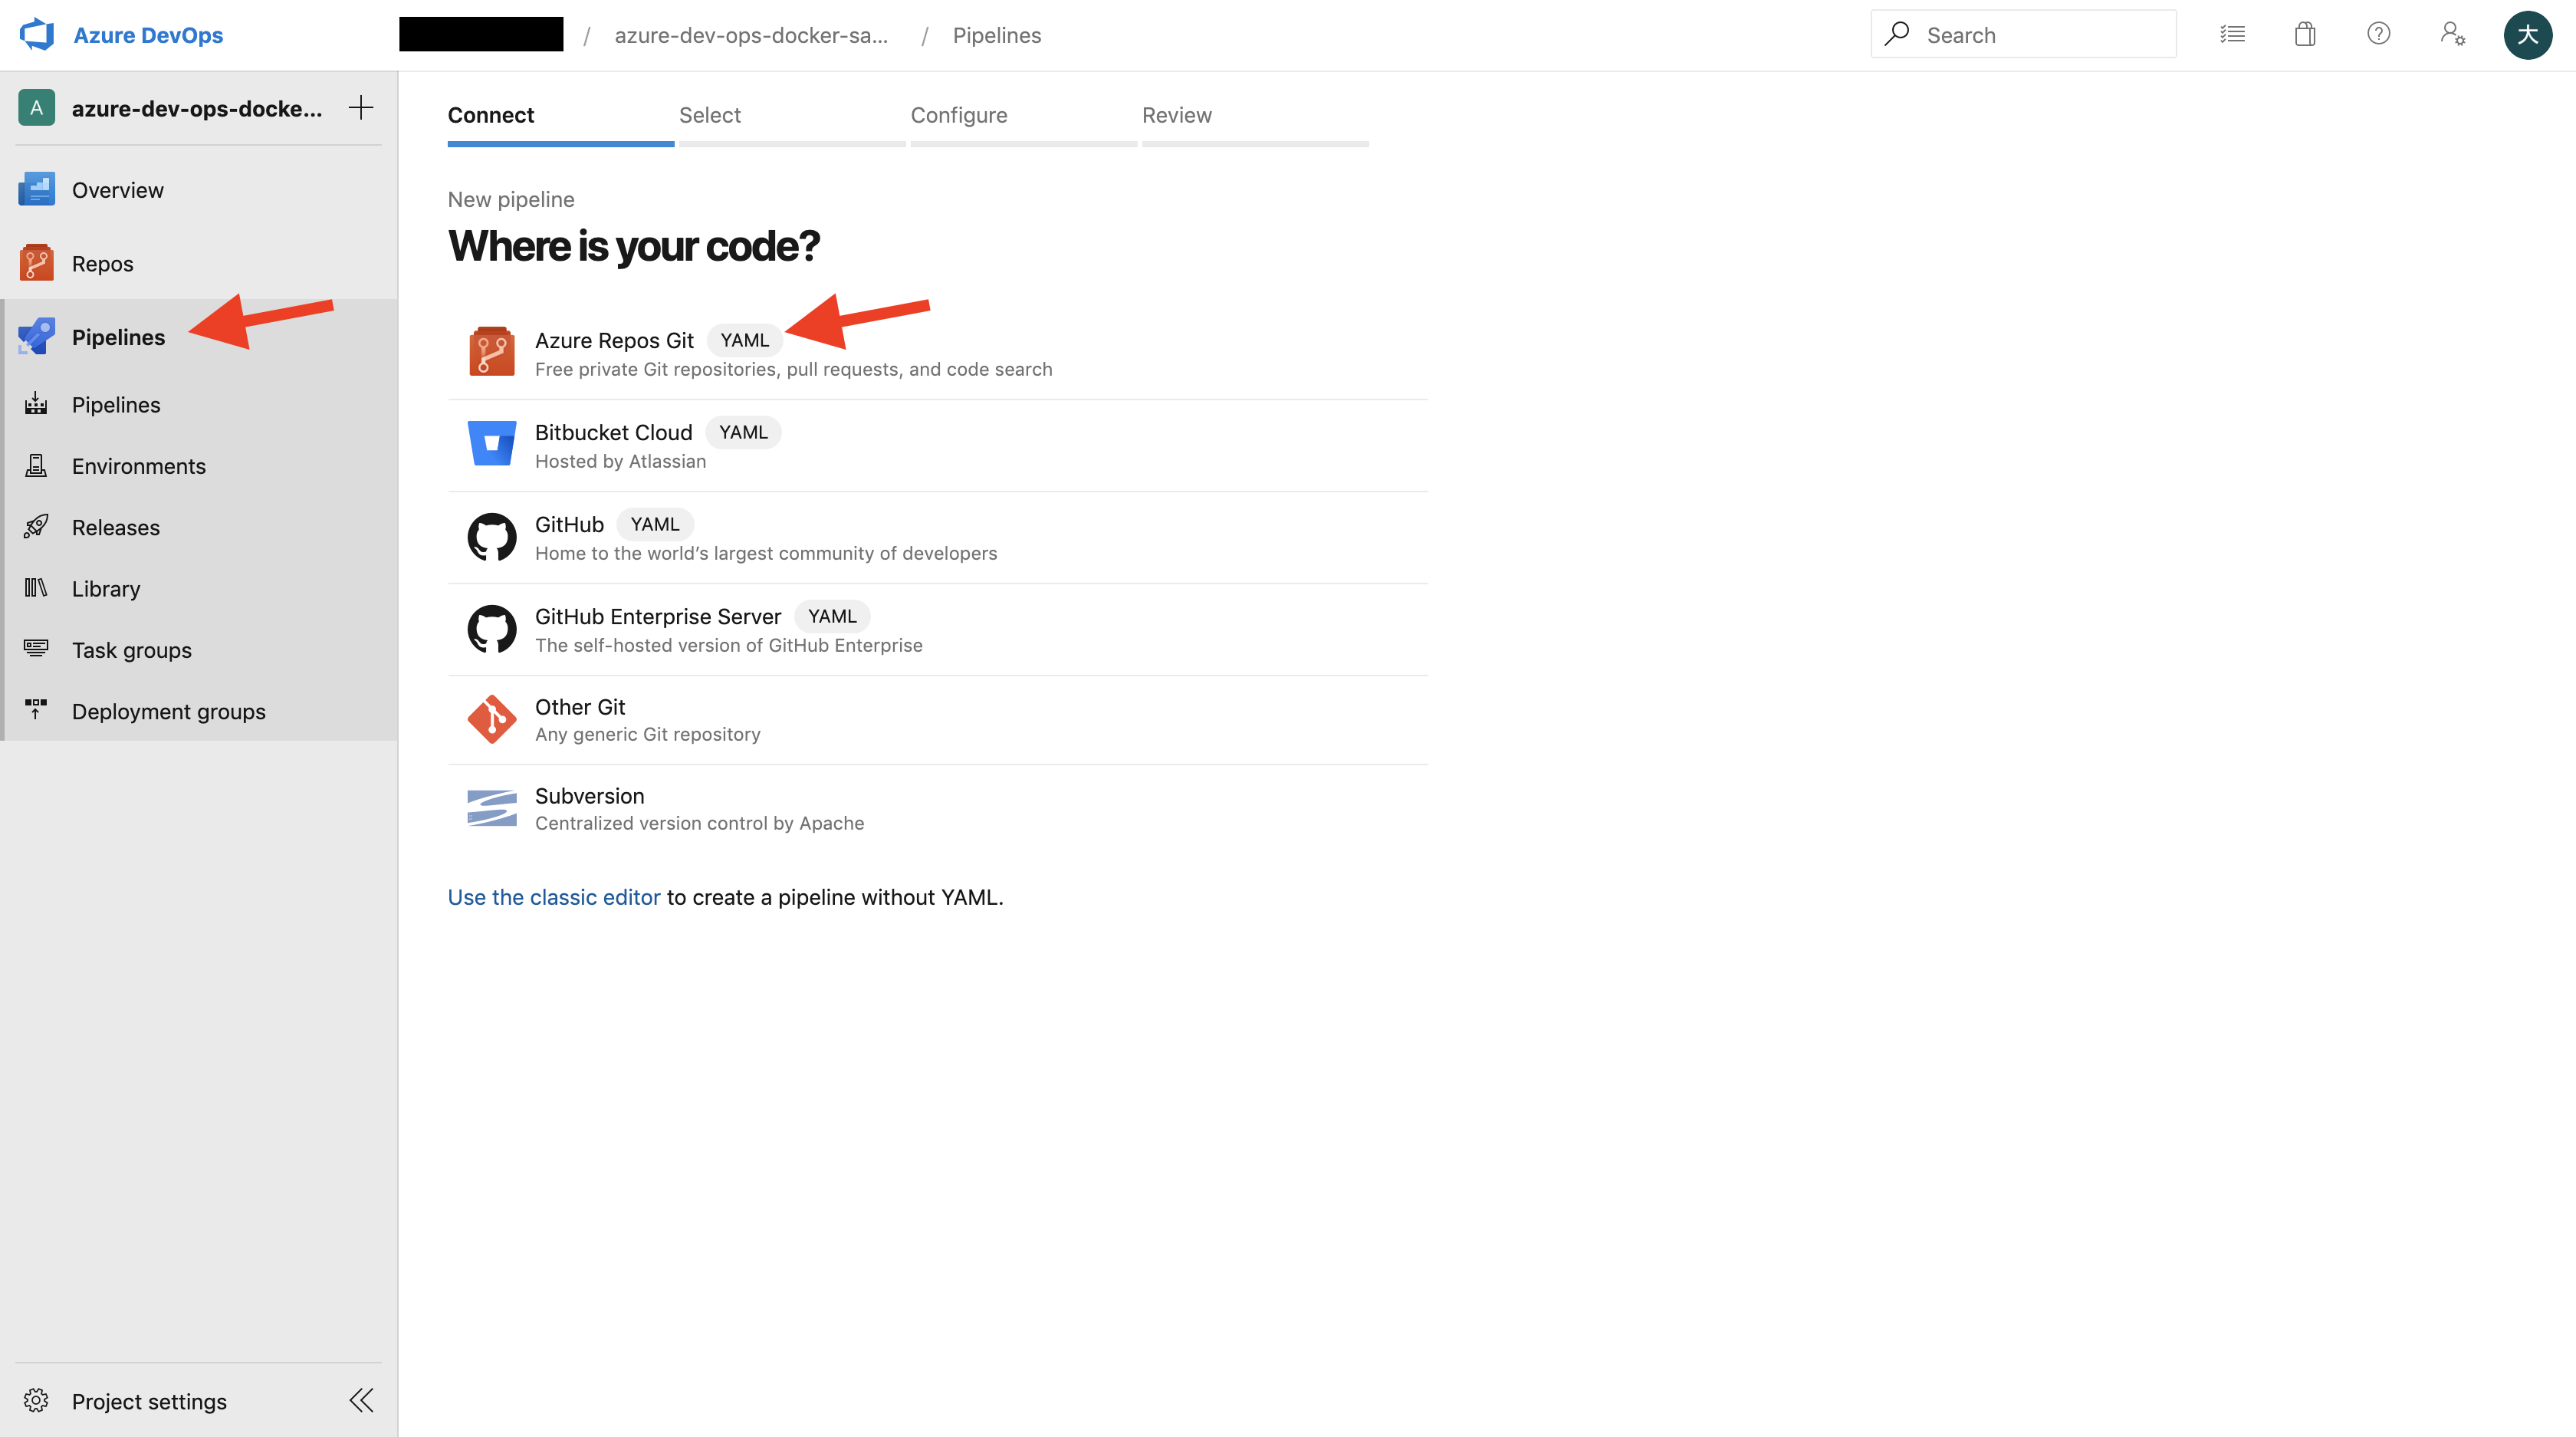Image resolution: width=2576 pixels, height=1437 pixels.
Task: Click the Repos icon
Action: pyautogui.click(x=37, y=263)
